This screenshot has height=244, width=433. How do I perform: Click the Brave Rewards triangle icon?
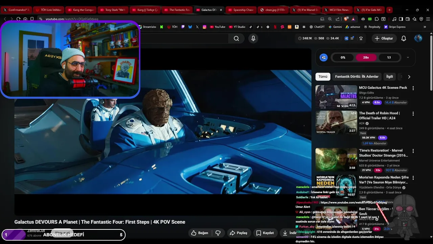353,19
